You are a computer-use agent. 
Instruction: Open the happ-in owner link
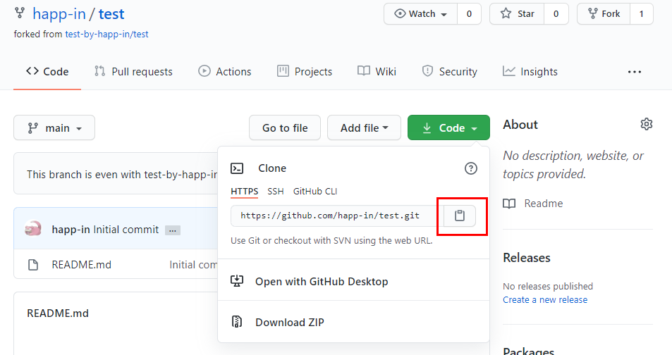59,14
